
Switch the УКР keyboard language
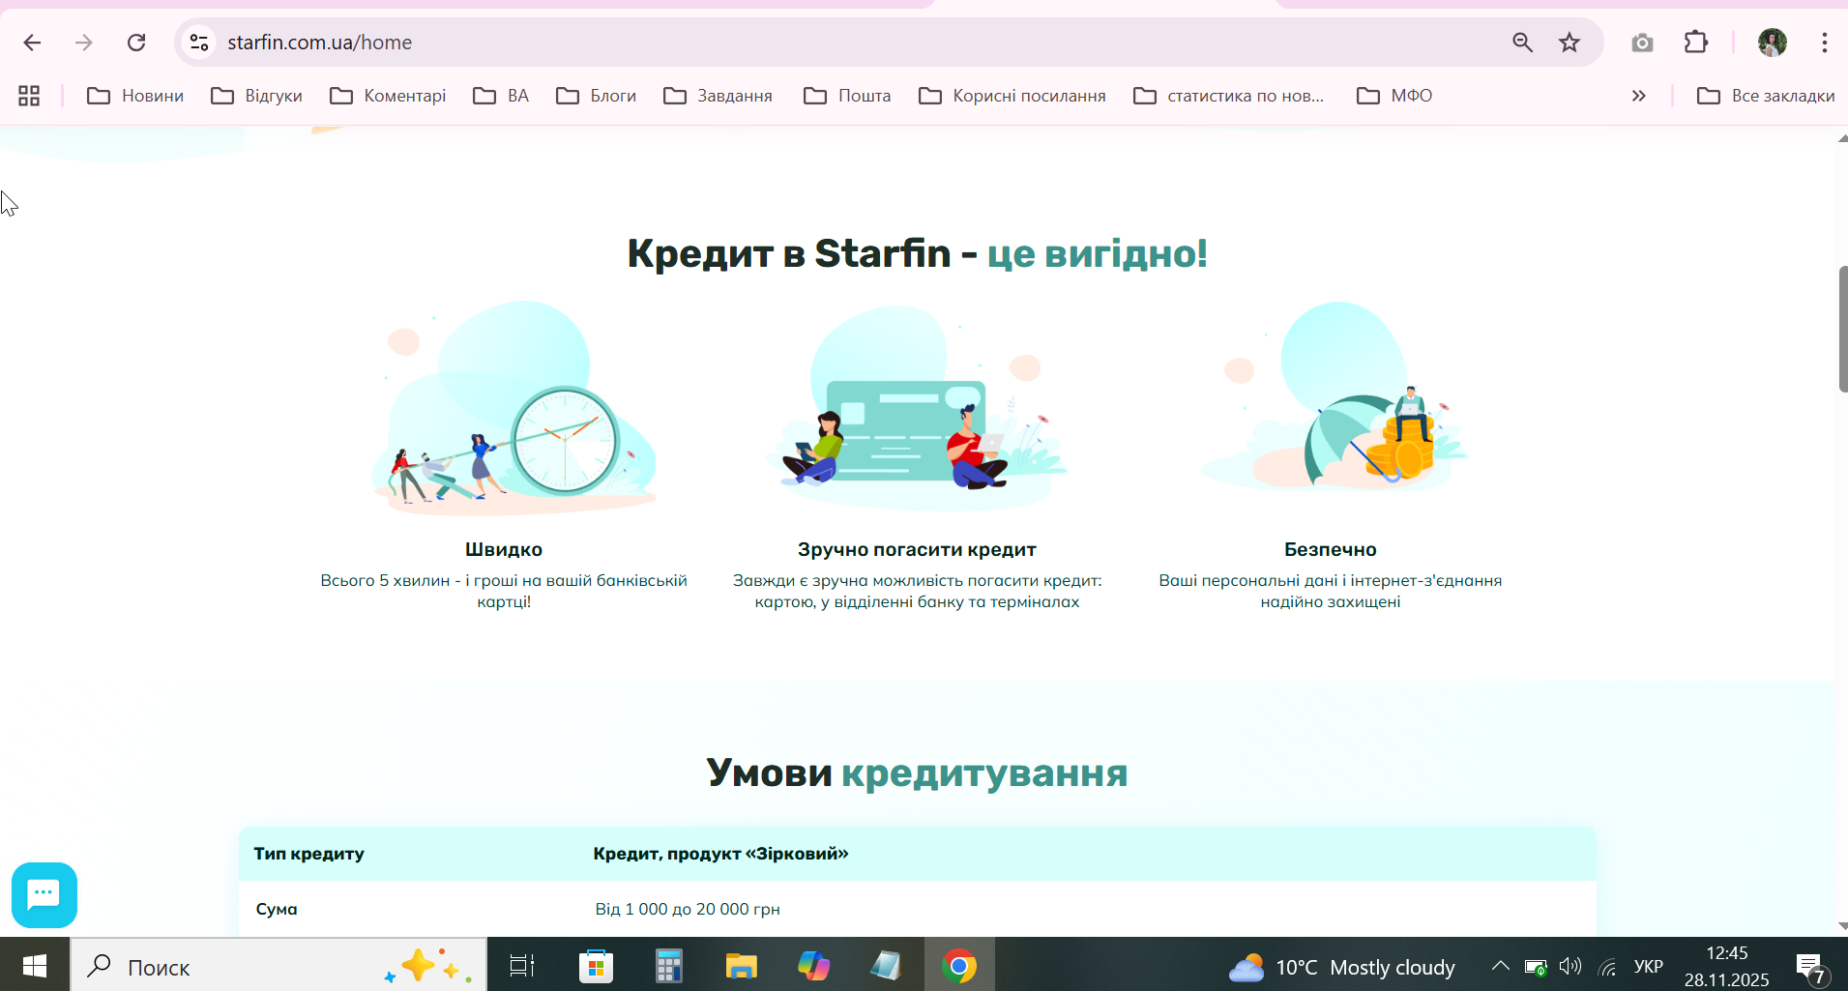click(1649, 967)
